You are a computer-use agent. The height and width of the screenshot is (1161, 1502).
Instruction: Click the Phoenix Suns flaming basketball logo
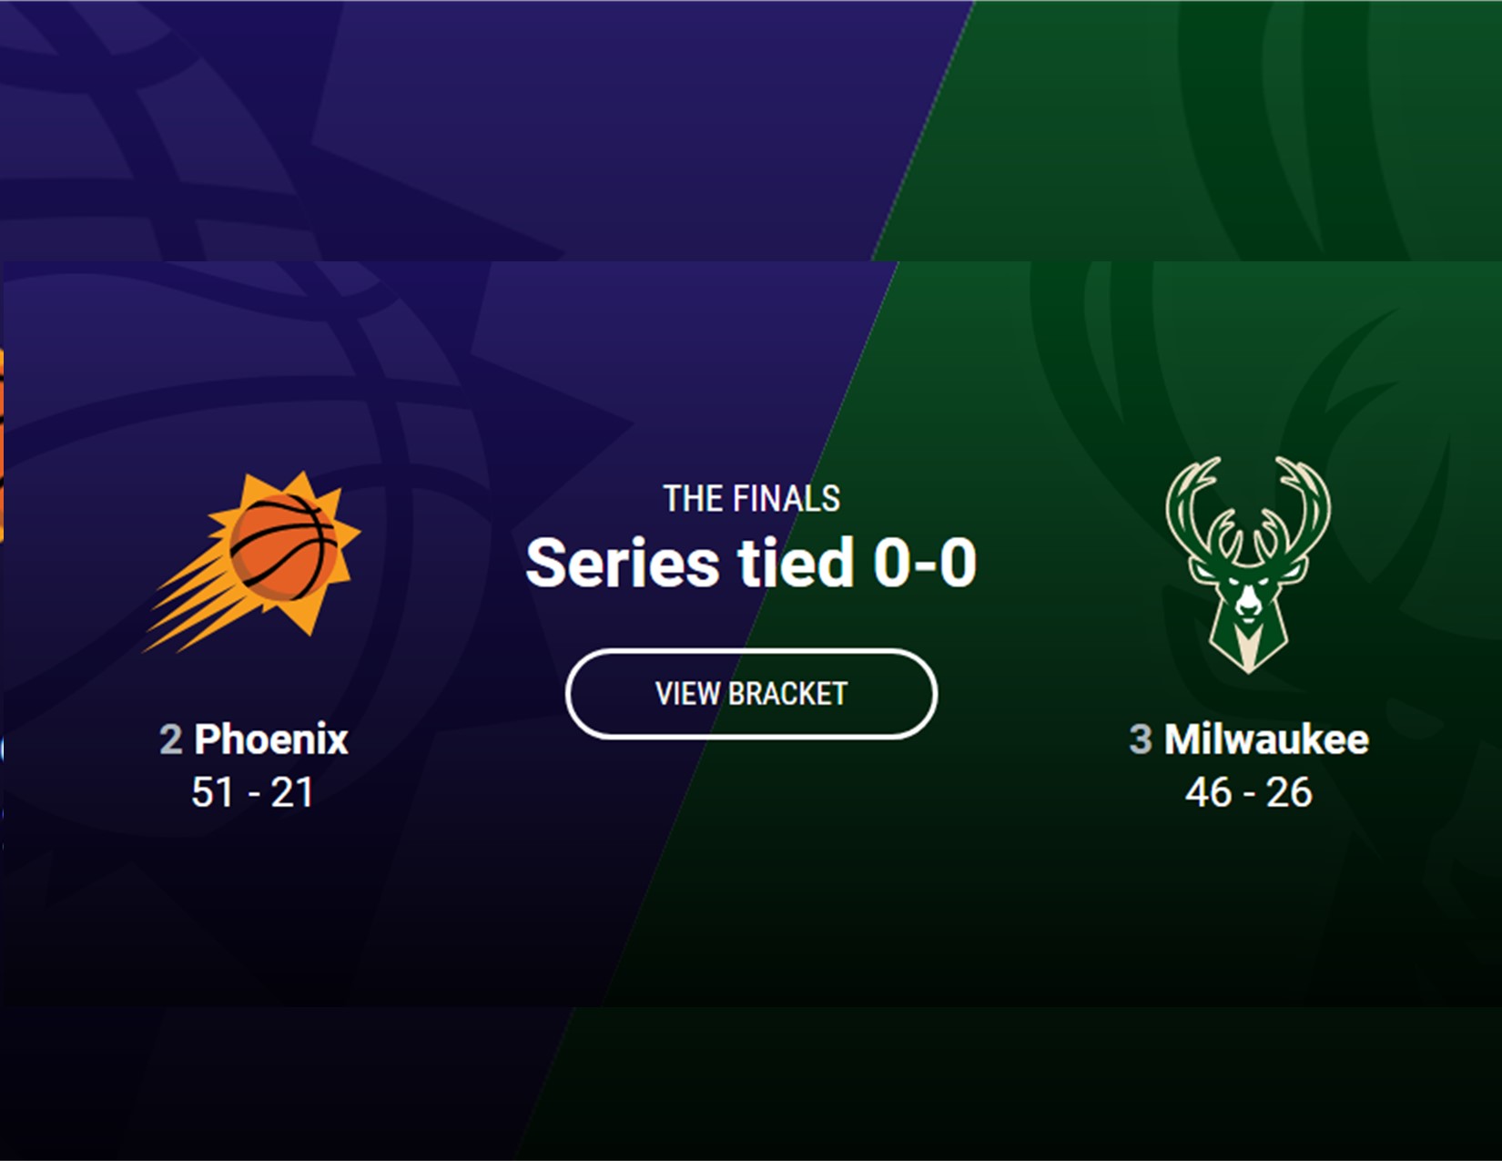(x=252, y=561)
